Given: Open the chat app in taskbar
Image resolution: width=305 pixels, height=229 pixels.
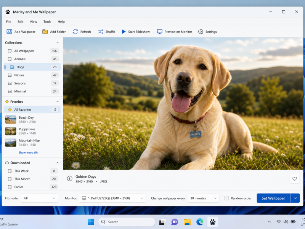Looking at the screenshot, I should pos(175,222).
